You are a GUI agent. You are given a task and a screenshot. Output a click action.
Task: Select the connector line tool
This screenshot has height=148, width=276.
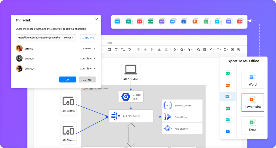coord(123,49)
